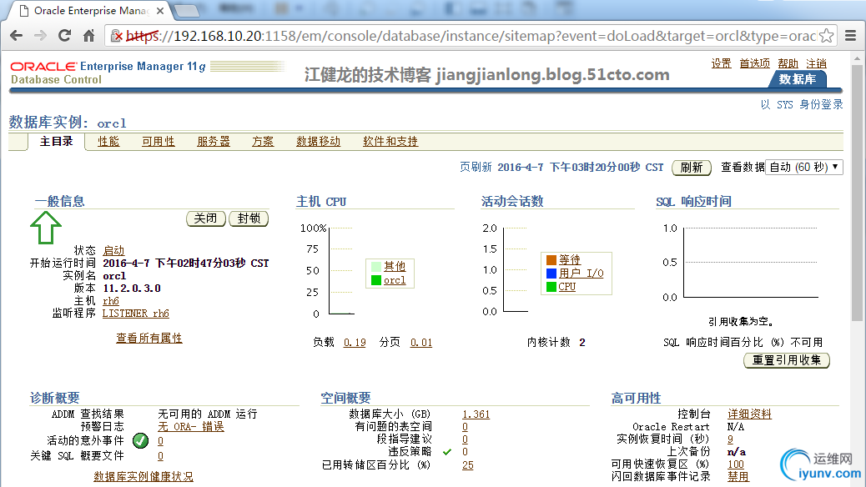Click the insecure HTTPS lock warning icon
This screenshot has height=487, width=866.
tap(117, 36)
